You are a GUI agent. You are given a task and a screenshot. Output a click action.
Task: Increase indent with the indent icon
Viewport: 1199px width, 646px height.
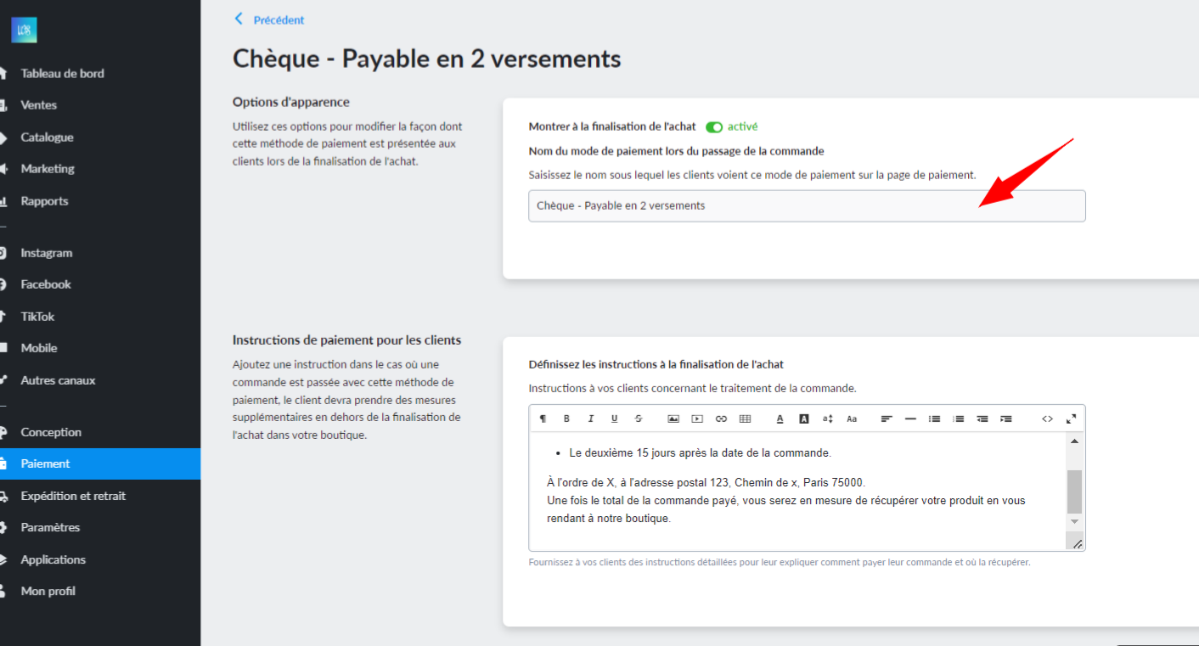pos(1006,418)
